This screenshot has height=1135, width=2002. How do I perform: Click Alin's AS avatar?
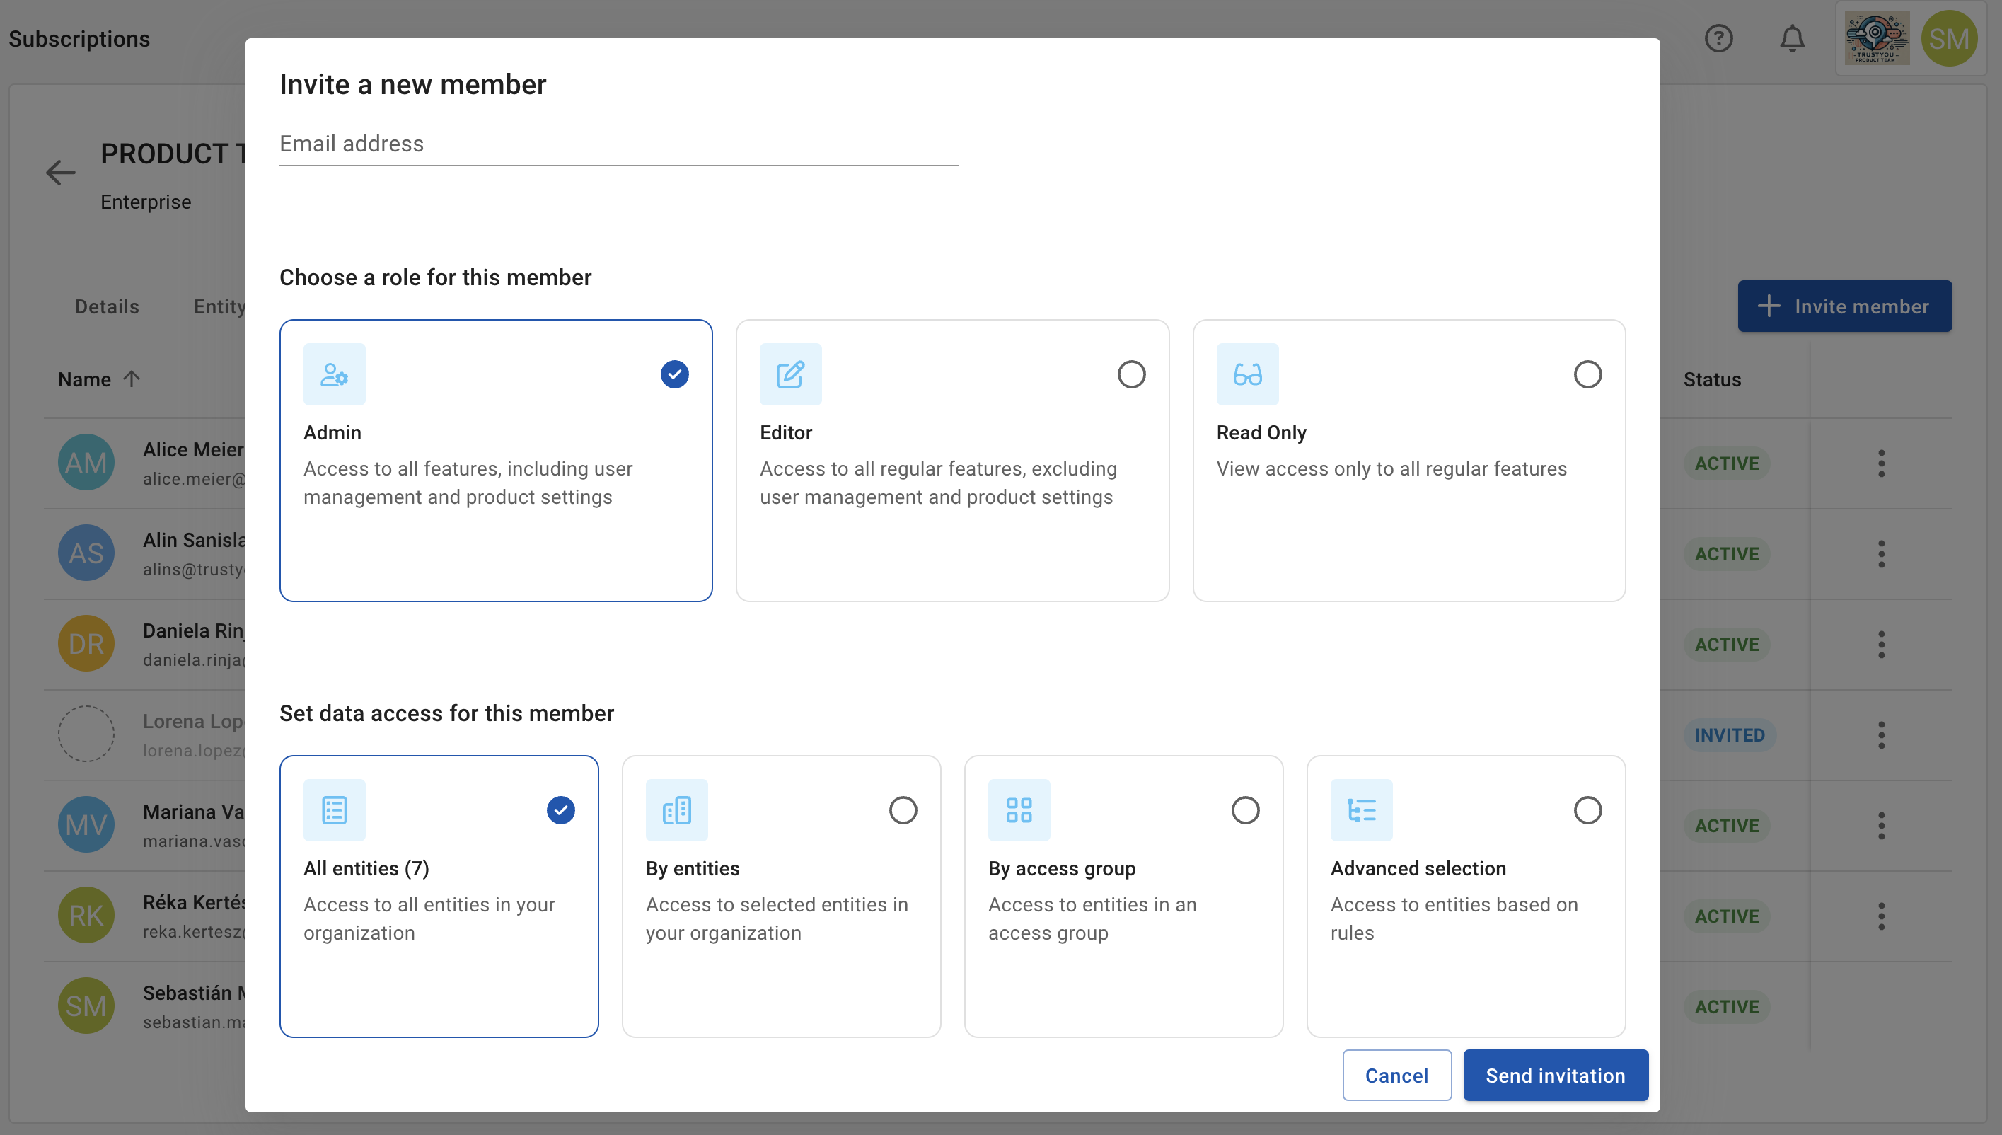(86, 553)
